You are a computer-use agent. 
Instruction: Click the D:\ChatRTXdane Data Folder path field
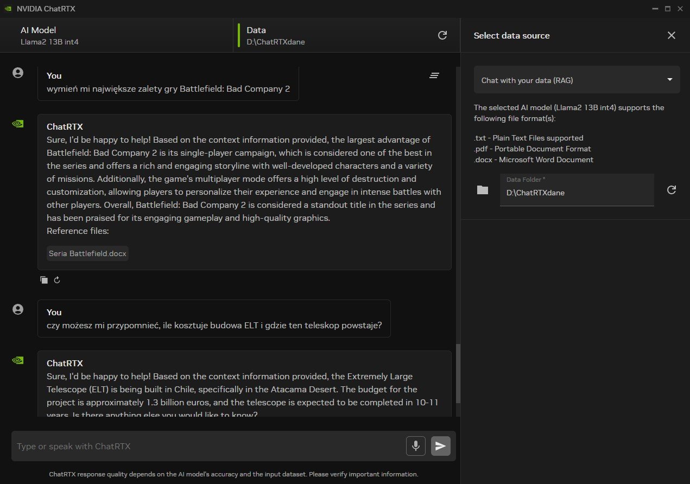[x=577, y=193]
